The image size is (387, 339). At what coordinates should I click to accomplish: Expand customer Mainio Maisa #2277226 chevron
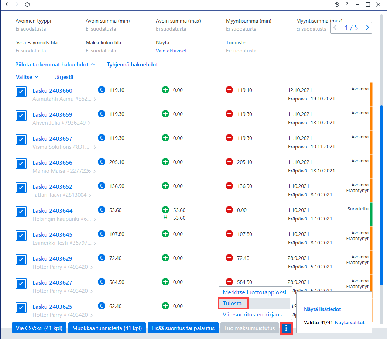pos(95,171)
